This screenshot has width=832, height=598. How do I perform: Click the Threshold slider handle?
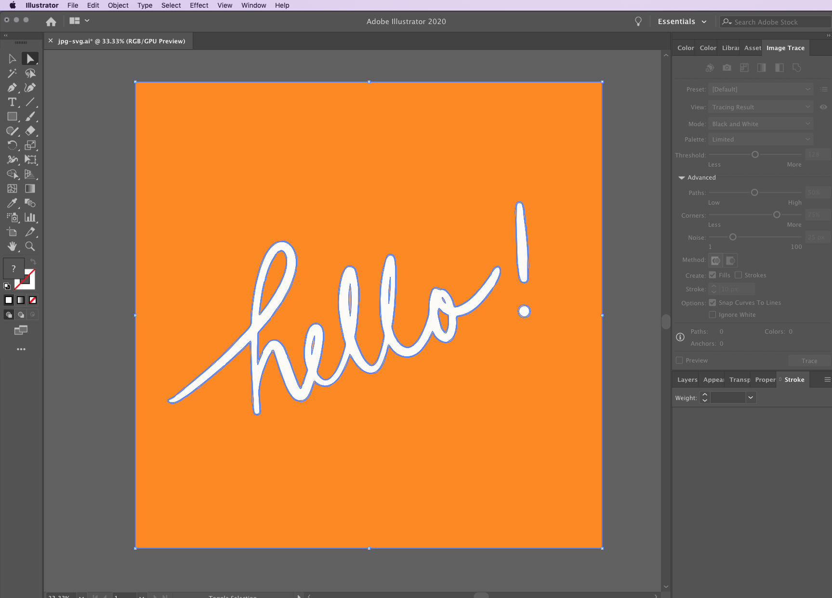(x=755, y=155)
